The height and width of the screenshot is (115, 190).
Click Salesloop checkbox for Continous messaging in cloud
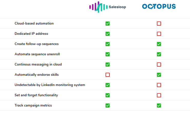(108, 65)
